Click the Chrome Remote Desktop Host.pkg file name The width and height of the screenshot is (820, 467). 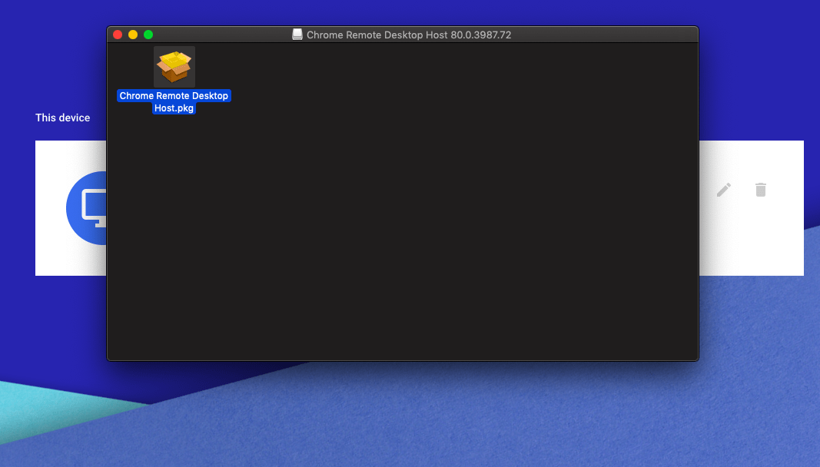click(x=174, y=102)
